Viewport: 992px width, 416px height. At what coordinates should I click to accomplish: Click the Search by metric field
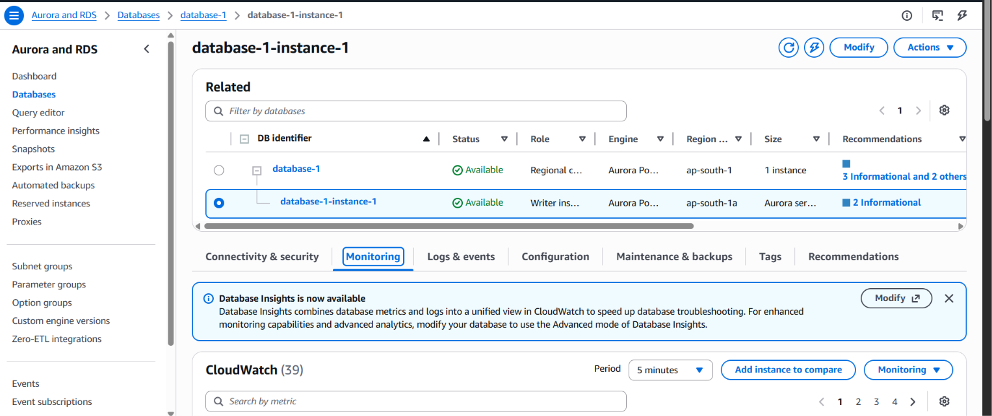(416, 401)
